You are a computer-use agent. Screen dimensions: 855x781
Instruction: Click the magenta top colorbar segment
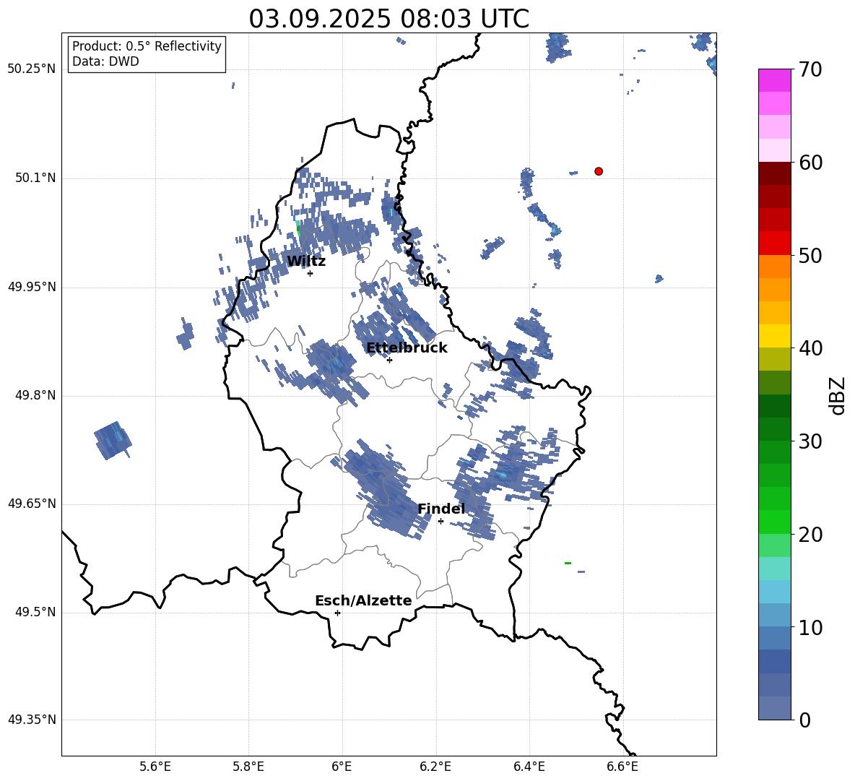pos(774,80)
